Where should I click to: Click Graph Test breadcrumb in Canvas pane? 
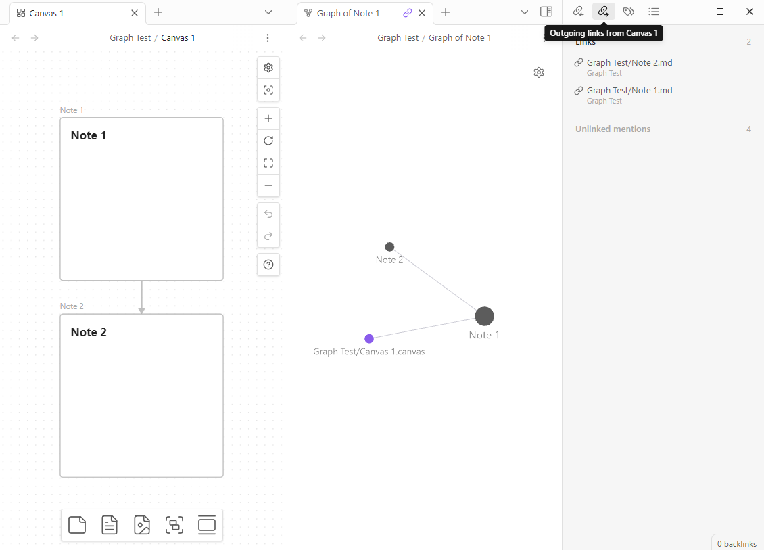(x=130, y=37)
